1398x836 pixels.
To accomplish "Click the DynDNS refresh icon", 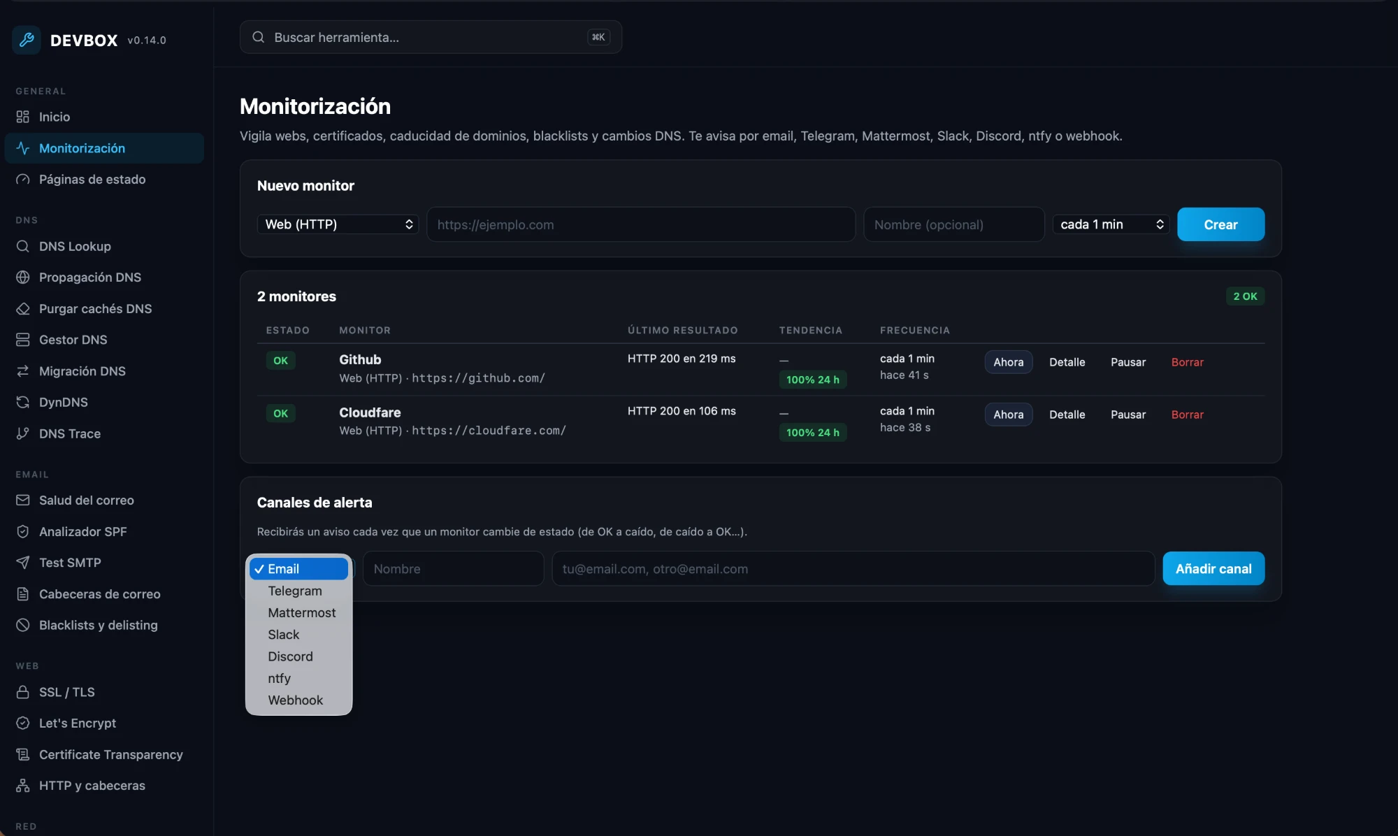I will click(23, 402).
